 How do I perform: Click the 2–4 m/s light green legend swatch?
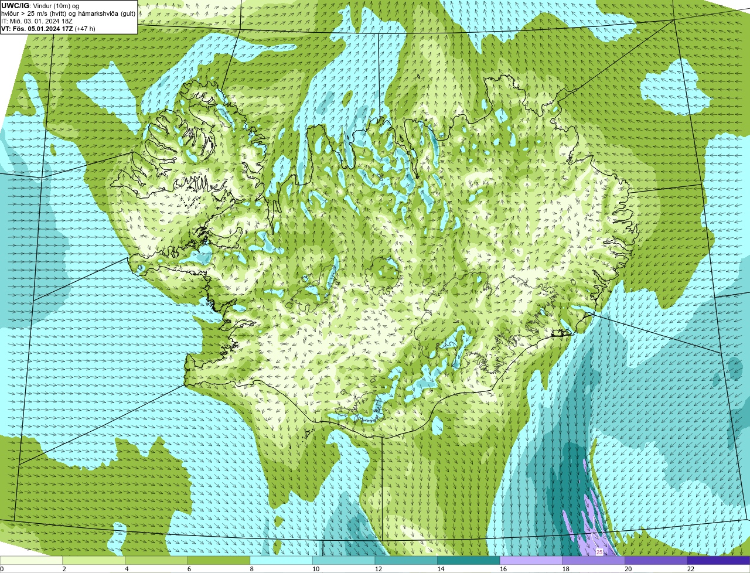(94, 560)
